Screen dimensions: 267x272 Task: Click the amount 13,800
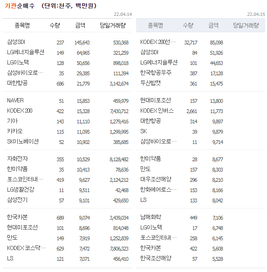click(217, 101)
